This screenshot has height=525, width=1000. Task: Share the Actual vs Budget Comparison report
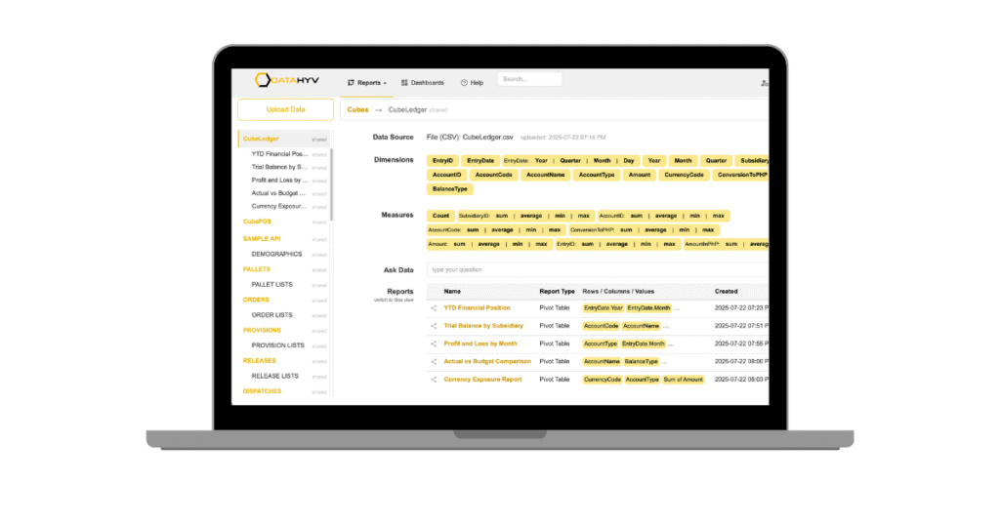click(434, 361)
